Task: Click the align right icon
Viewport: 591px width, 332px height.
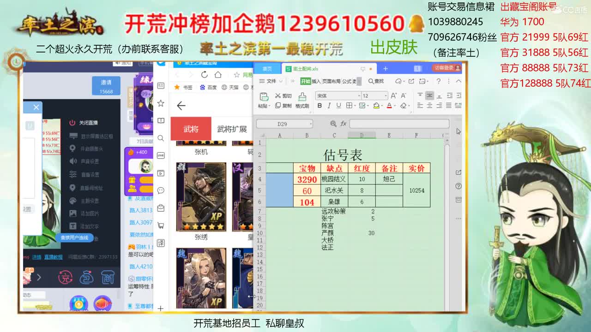Action: pyautogui.click(x=439, y=106)
